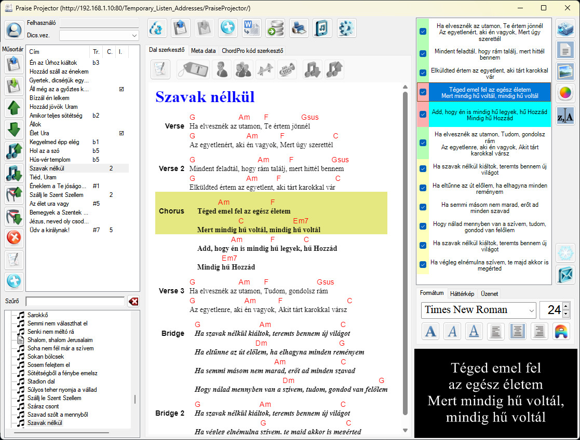
Task: Select 'Stadion dal' in the song library
Action: (x=43, y=381)
